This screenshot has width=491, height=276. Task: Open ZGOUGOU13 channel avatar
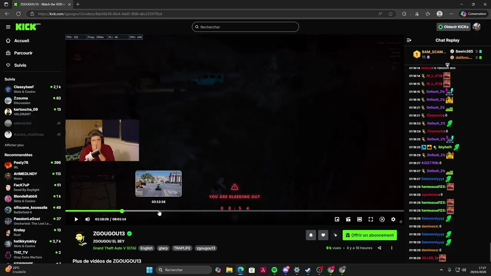tap(81, 238)
